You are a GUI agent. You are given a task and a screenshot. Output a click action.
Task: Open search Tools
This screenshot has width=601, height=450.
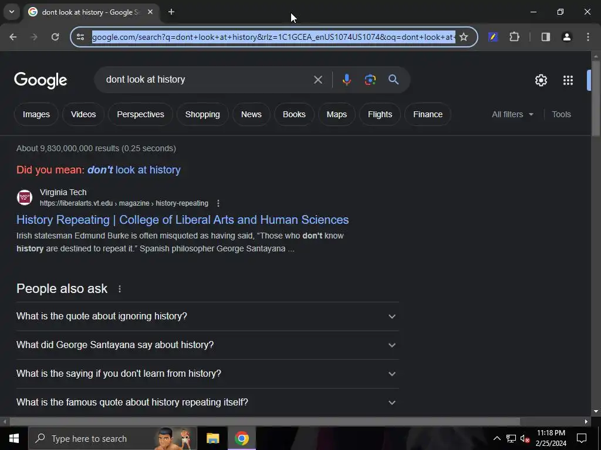[x=561, y=114]
